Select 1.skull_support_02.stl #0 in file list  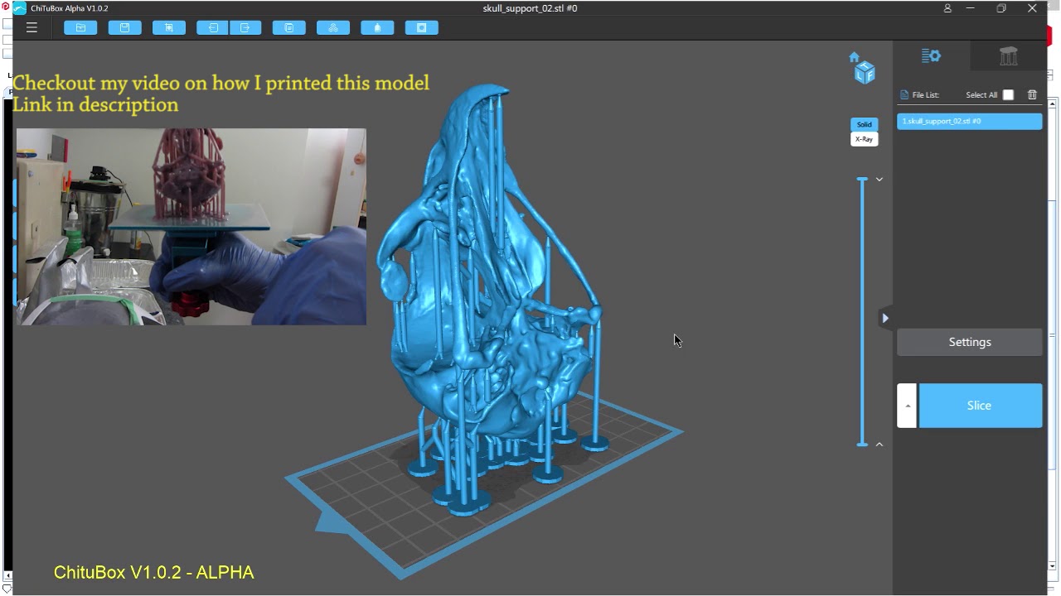[x=970, y=122]
